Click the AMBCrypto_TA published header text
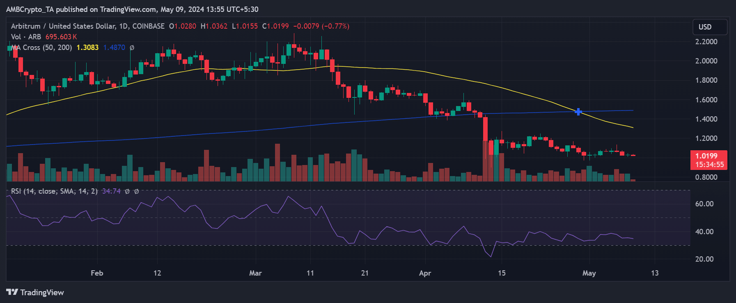 [132, 9]
